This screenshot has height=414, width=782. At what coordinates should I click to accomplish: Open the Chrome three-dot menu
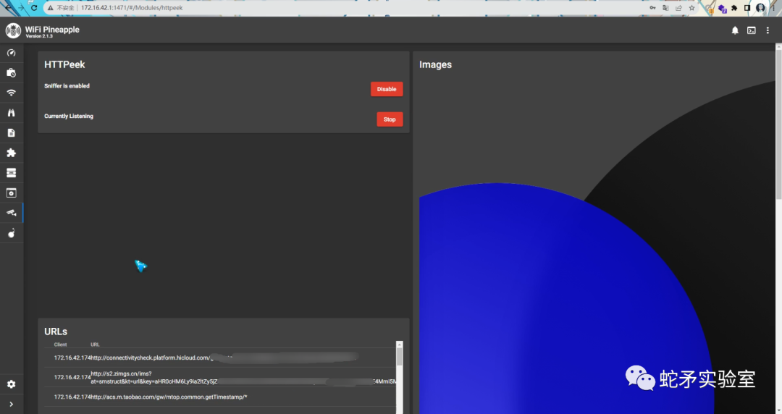pos(773,8)
